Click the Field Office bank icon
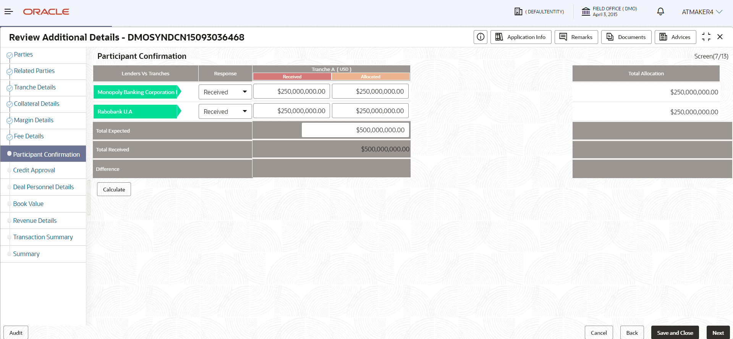Screen dimensions: 733x339 coord(586,11)
